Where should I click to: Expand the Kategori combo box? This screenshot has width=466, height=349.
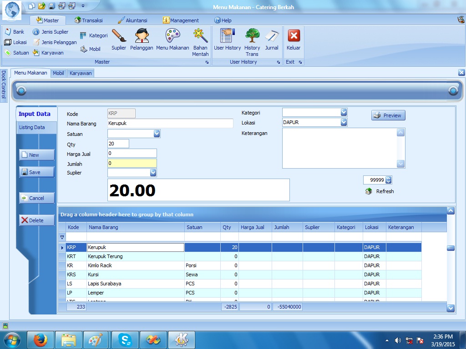point(344,112)
